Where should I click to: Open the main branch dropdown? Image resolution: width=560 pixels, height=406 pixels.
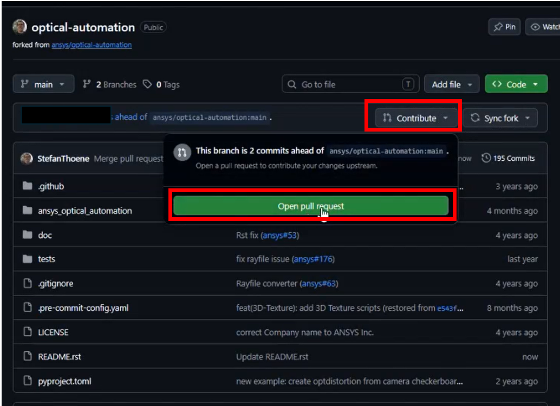(43, 84)
